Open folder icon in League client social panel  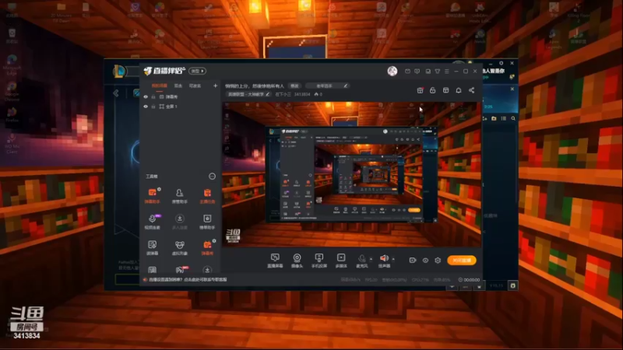(x=494, y=118)
